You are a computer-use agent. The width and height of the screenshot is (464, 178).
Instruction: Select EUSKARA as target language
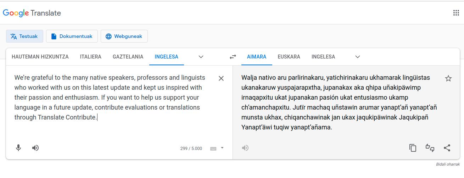point(289,57)
